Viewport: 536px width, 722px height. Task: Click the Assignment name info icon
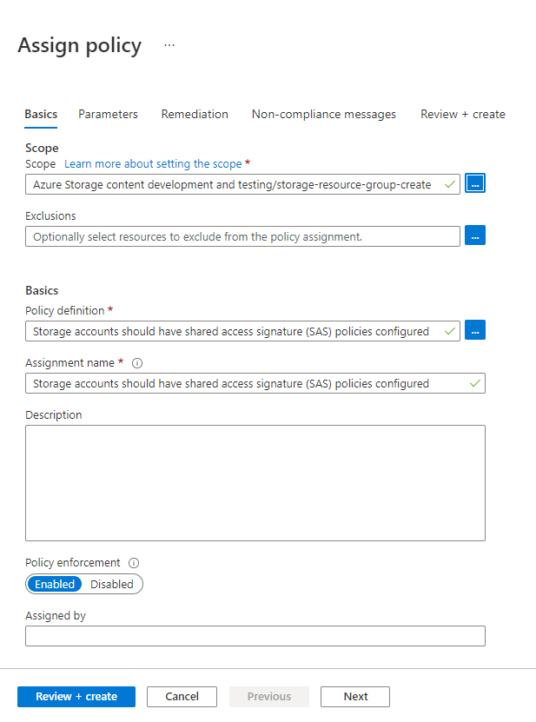[137, 362]
